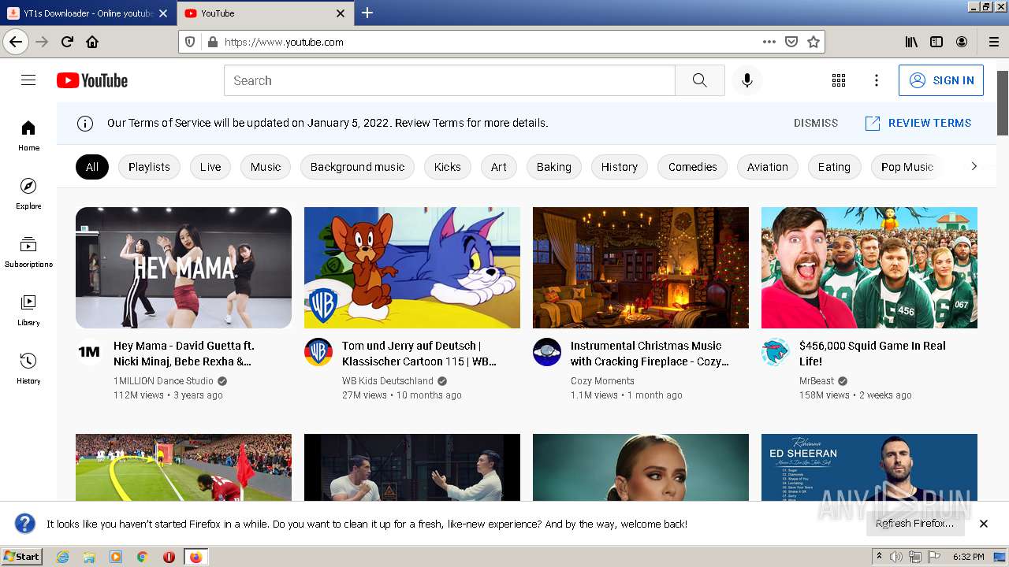Screen dimensions: 1009x567
Task: Select the All filter chip
Action: click(x=92, y=167)
